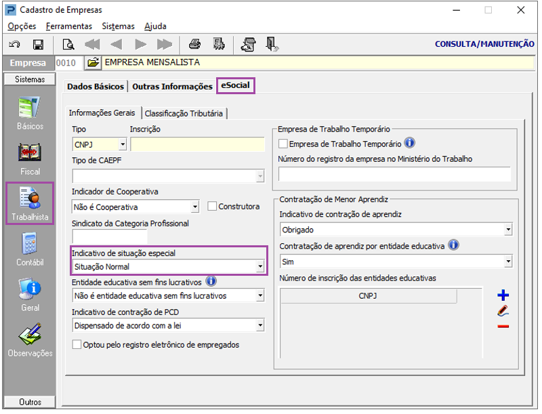The height and width of the screenshot is (414, 542).
Task: Click the CNPJ column header
Action: click(368, 296)
